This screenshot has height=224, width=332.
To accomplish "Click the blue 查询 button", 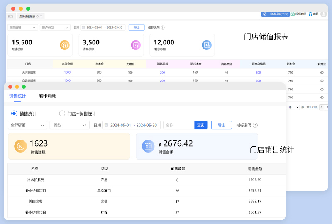I will (201, 125).
